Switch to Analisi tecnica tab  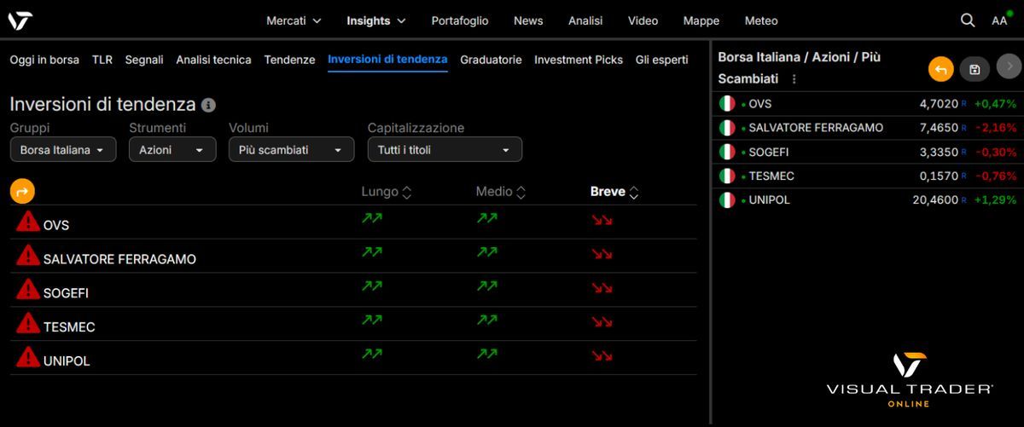pos(213,60)
